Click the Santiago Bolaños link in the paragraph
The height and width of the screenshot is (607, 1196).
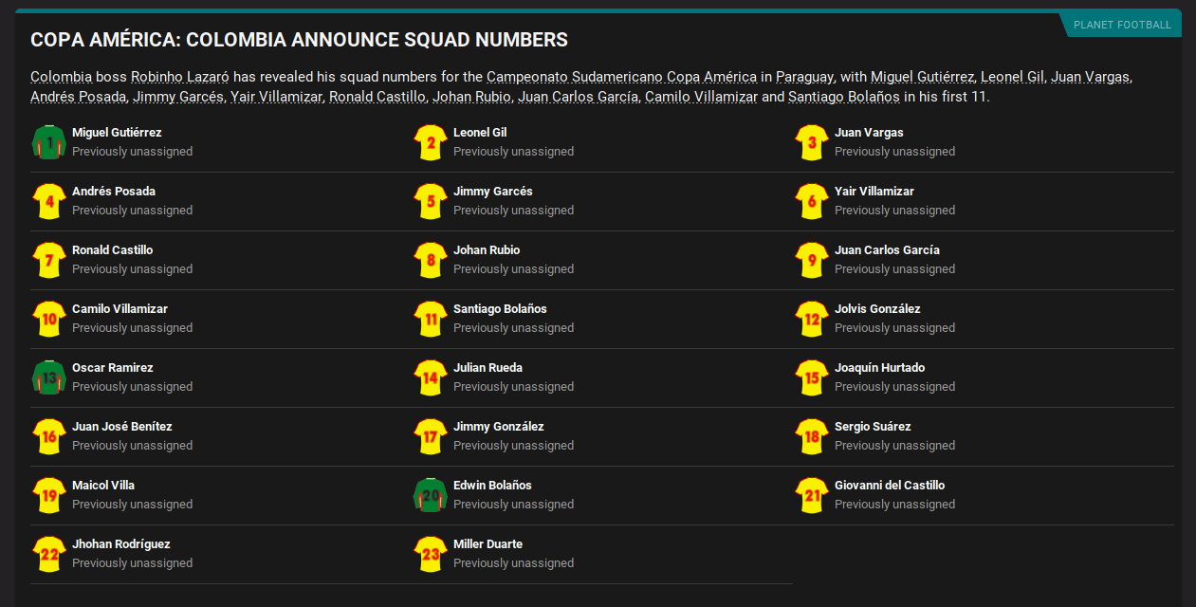point(844,97)
